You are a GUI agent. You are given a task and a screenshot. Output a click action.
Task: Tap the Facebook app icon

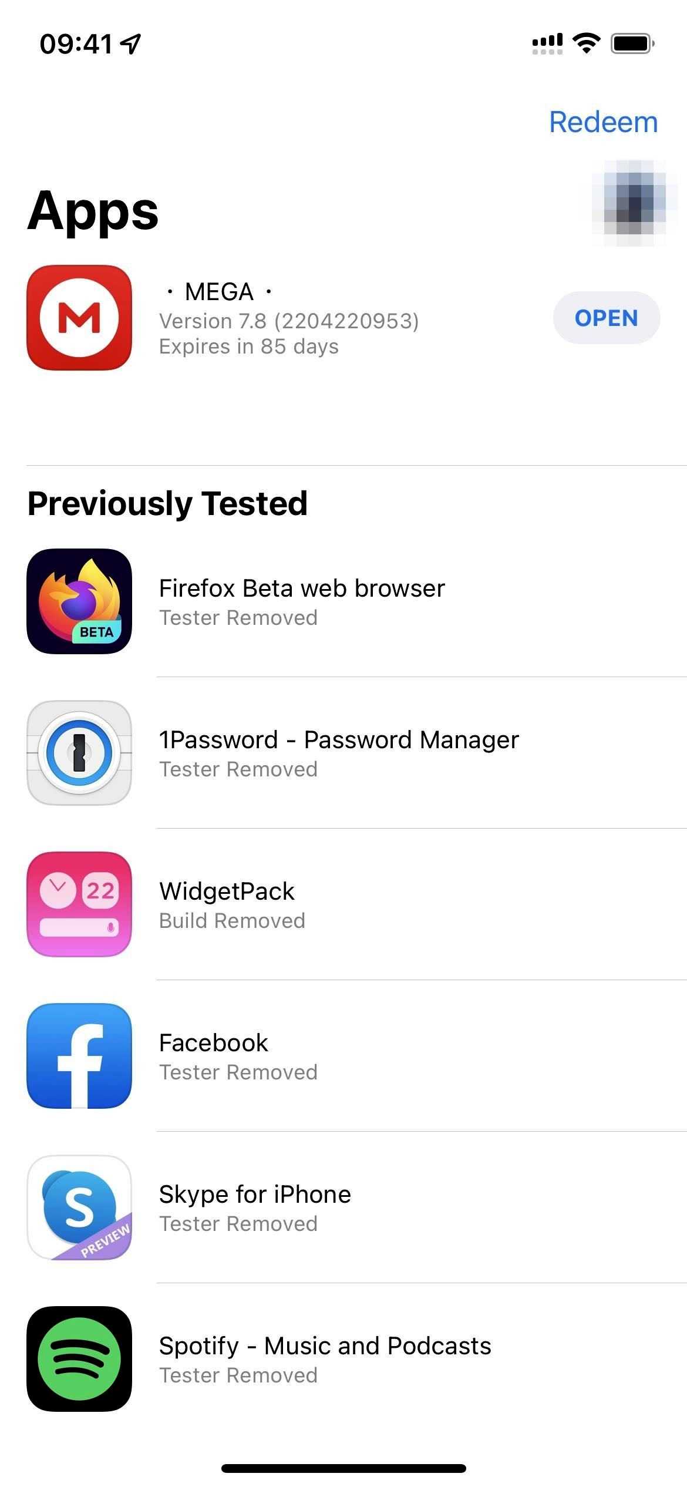[x=79, y=1056]
